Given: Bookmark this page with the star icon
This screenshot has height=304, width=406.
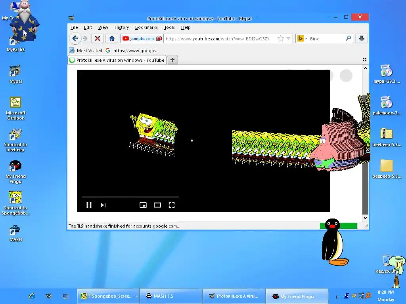Looking at the screenshot, I should (280, 39).
